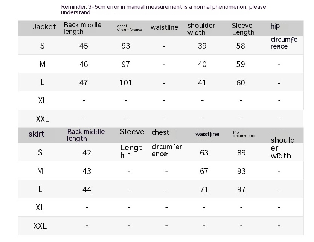The width and height of the screenshot is (314, 242).
Task: Click the skirt waistline value 67
Action: (204, 171)
